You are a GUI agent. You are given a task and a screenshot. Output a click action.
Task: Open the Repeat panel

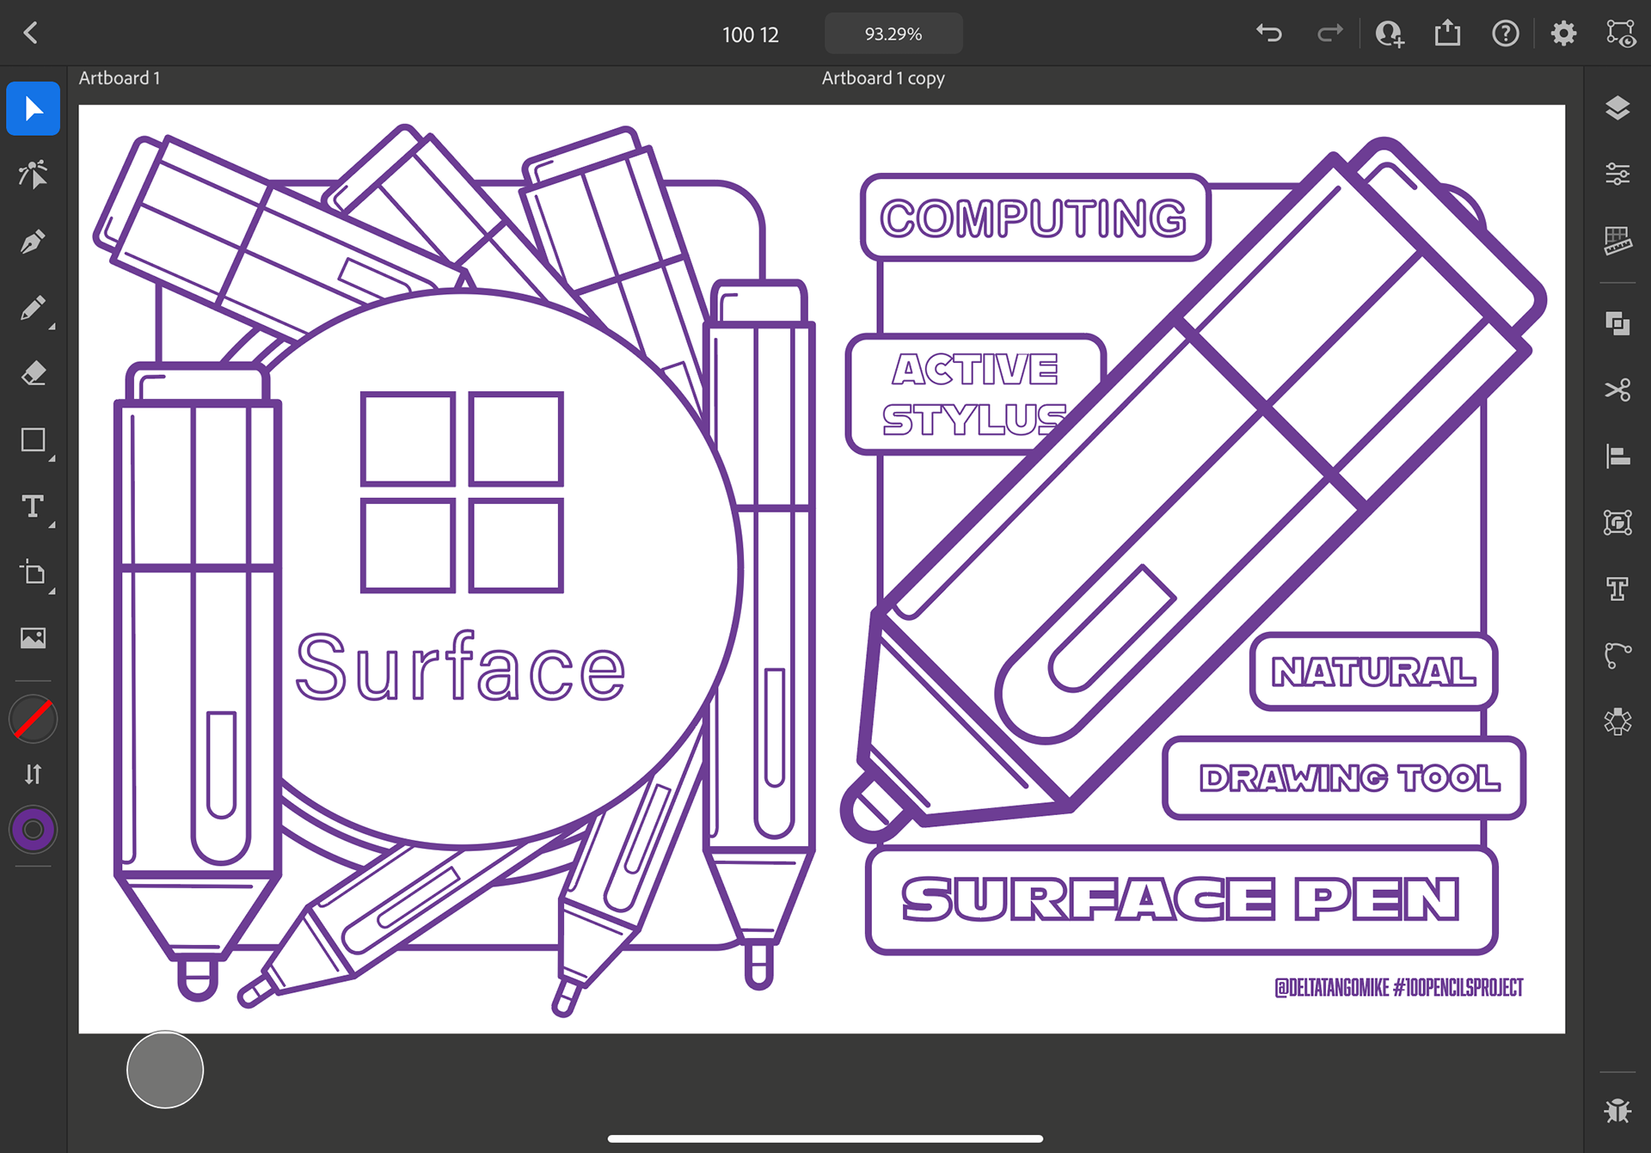(1617, 721)
